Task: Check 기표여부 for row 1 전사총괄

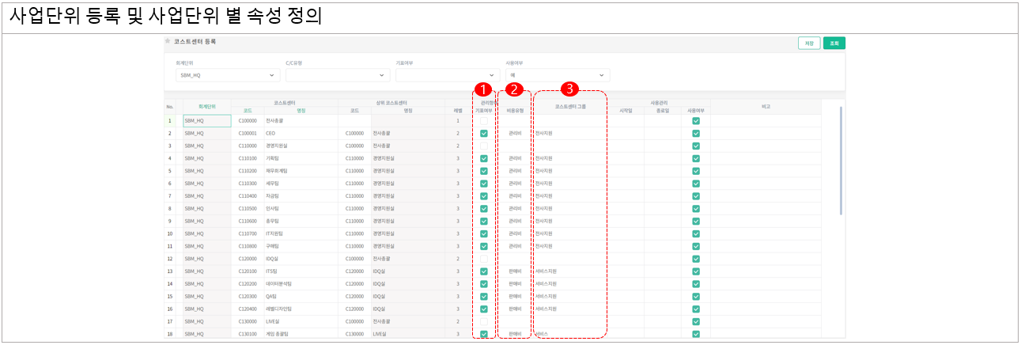Action: [483, 121]
